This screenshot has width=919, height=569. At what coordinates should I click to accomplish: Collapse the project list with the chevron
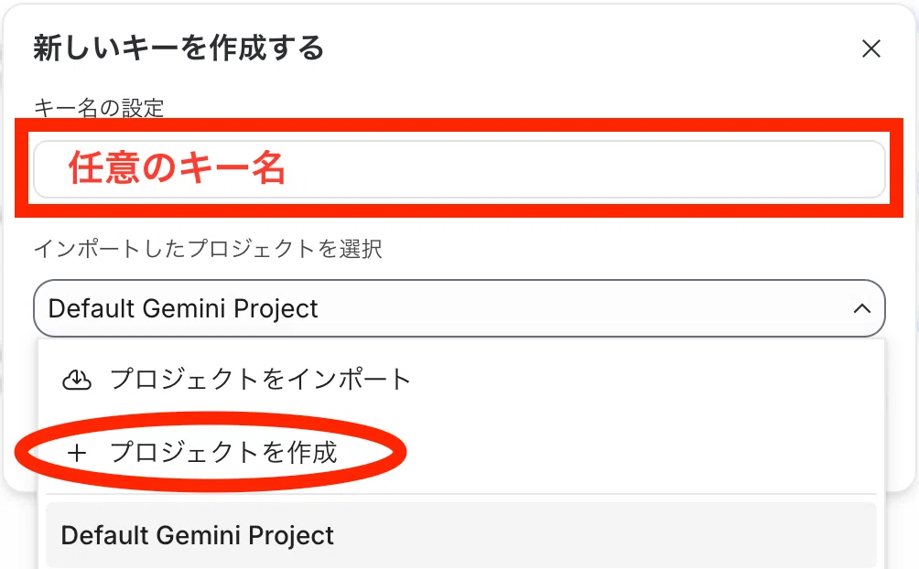(x=861, y=308)
